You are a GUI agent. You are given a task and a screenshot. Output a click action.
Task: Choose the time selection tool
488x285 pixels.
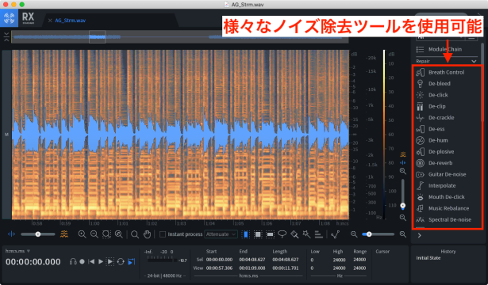click(245, 234)
